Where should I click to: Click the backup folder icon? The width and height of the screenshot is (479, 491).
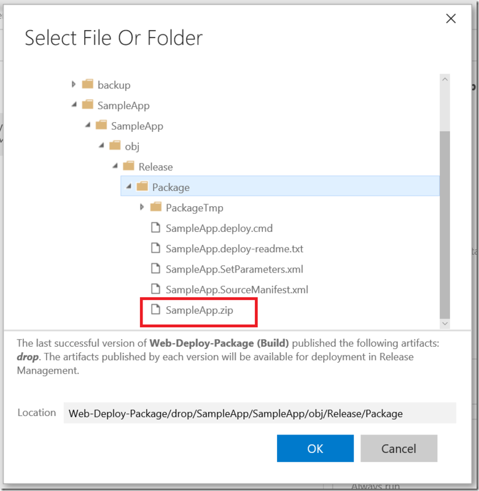click(x=88, y=84)
